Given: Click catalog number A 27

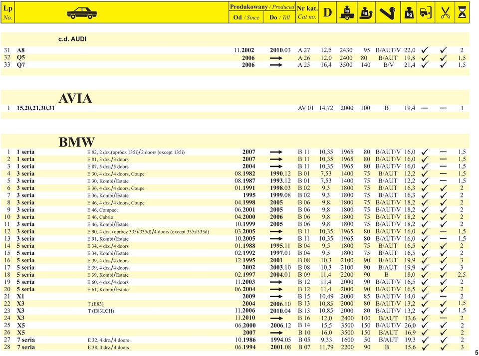Looking at the screenshot, I should click(x=304, y=50).
